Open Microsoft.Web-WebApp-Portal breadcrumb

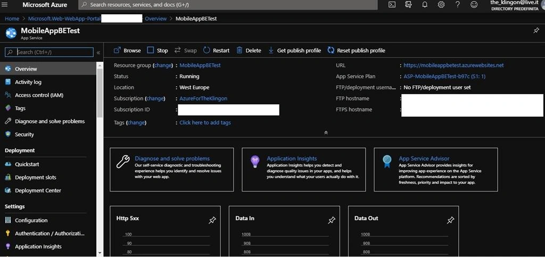click(x=64, y=19)
